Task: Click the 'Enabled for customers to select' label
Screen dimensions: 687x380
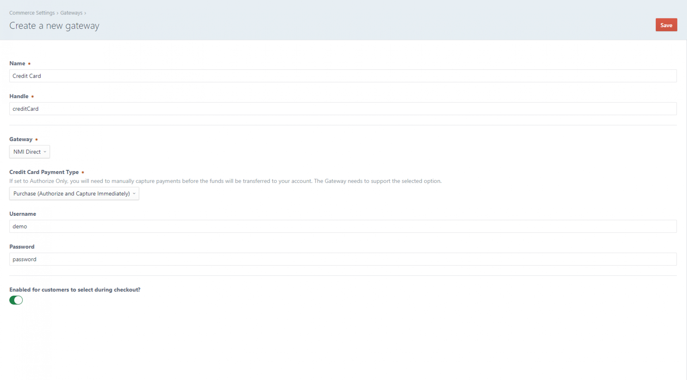Action: pyautogui.click(x=75, y=290)
